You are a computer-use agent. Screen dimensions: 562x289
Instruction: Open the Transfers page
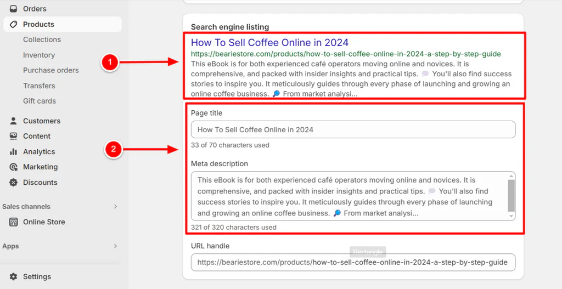39,86
